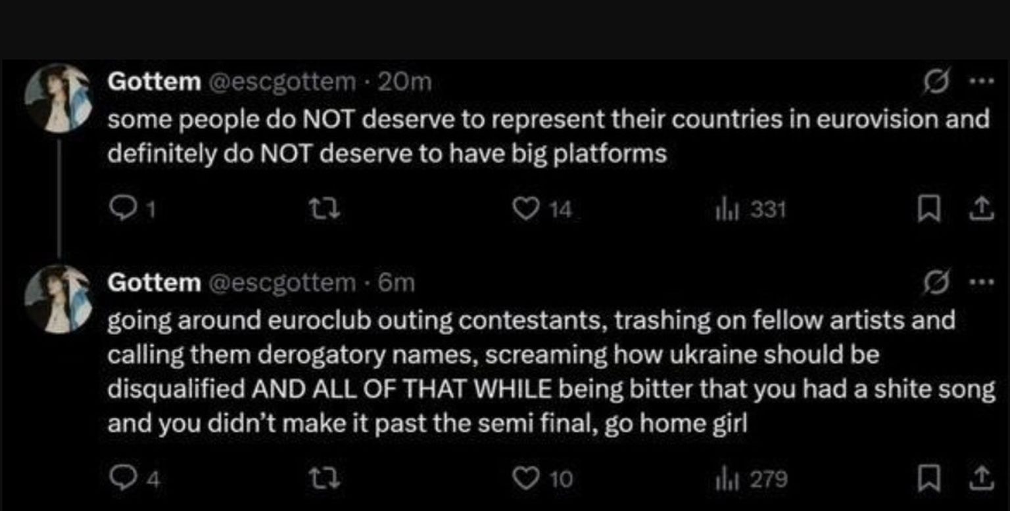Reply to the 20m Gottem tweet
The width and height of the screenshot is (1010, 511).
pos(120,209)
